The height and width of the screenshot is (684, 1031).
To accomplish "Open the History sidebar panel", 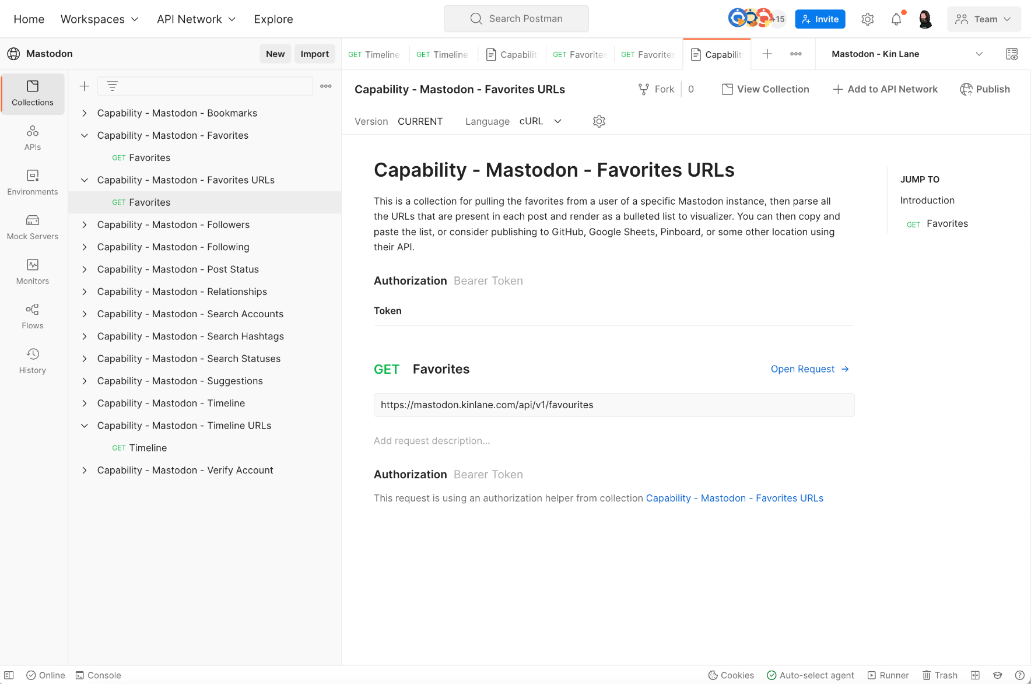I will [x=33, y=362].
